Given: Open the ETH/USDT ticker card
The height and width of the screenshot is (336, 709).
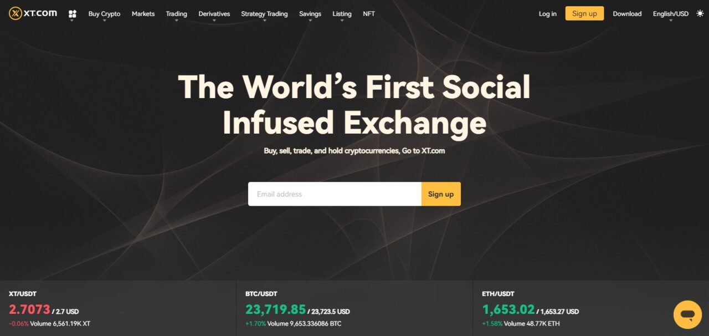Looking at the screenshot, I should (591, 308).
